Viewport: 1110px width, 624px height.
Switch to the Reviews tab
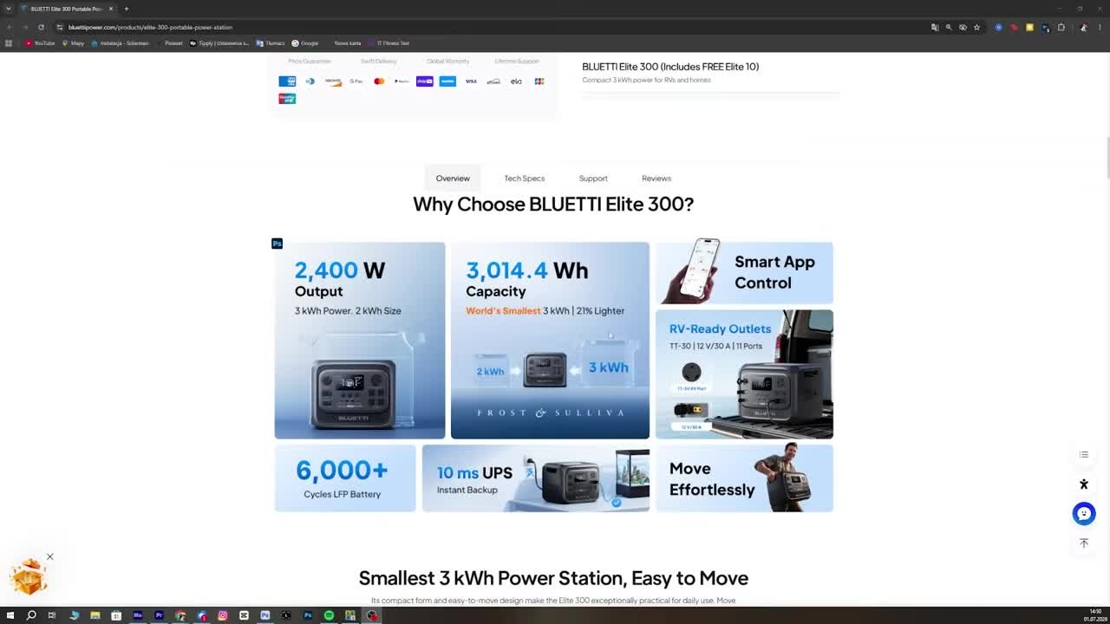(x=656, y=179)
